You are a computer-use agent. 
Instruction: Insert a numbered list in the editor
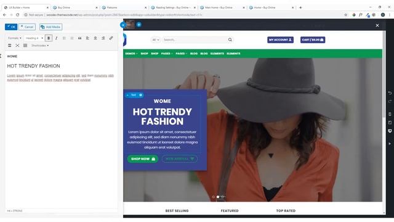click(72, 38)
